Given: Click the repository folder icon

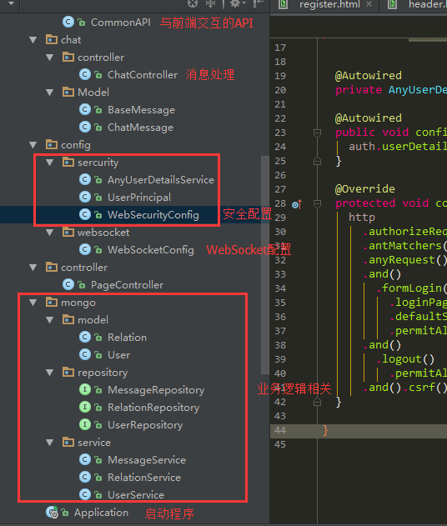Looking at the screenshot, I should (68, 372).
